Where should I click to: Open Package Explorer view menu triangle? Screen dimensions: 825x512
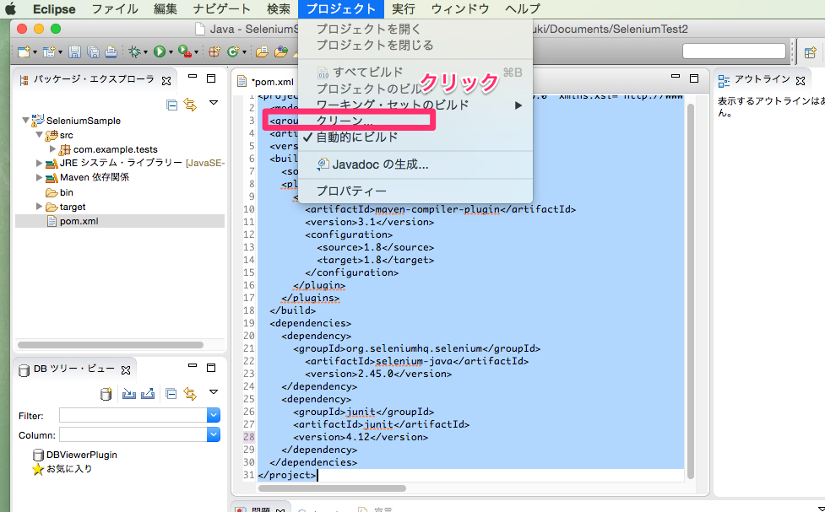point(213,103)
